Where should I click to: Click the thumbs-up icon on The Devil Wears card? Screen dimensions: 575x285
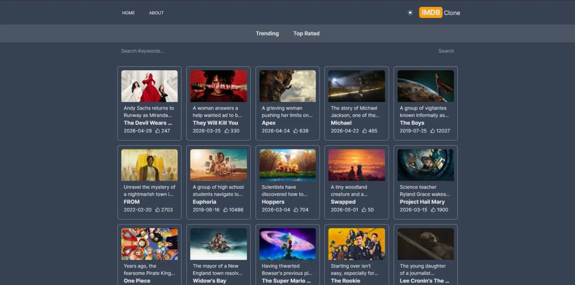pyautogui.click(x=158, y=131)
